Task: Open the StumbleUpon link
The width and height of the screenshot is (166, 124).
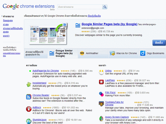Action: coord(40,120)
